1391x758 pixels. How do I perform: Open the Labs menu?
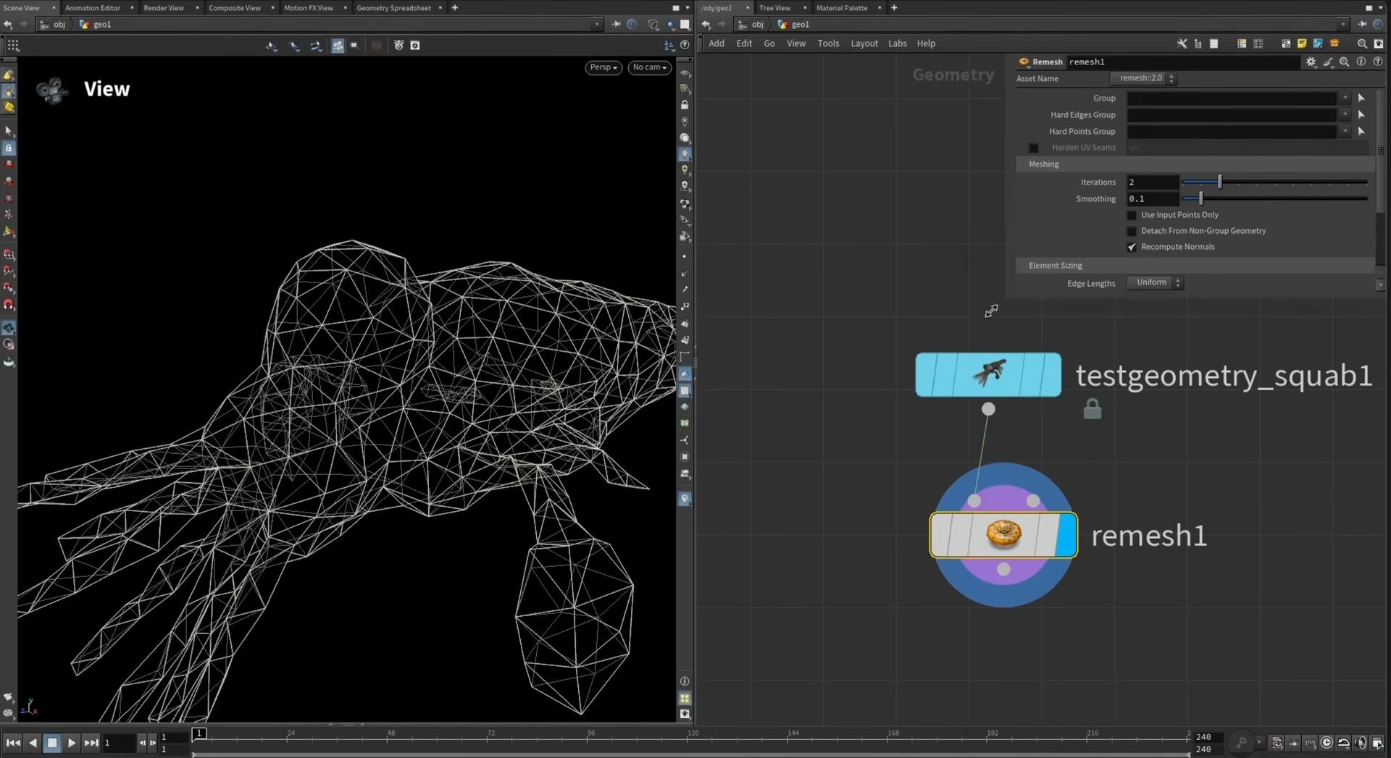click(x=897, y=43)
